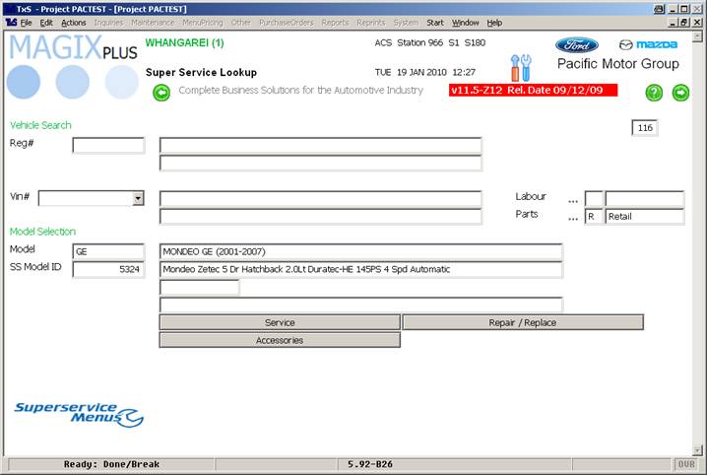Click the Model code field containing GE
The image size is (707, 475).
tap(108, 251)
